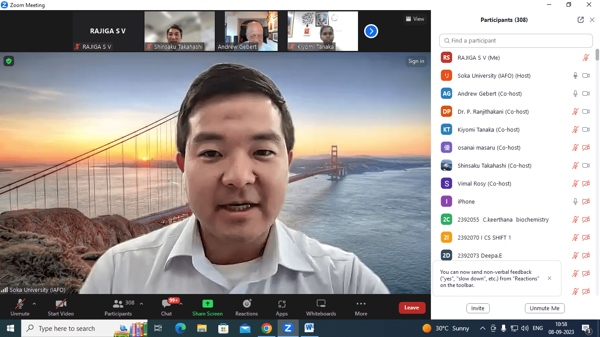
Task: Toggle the Participants list panel
Action: point(118,307)
